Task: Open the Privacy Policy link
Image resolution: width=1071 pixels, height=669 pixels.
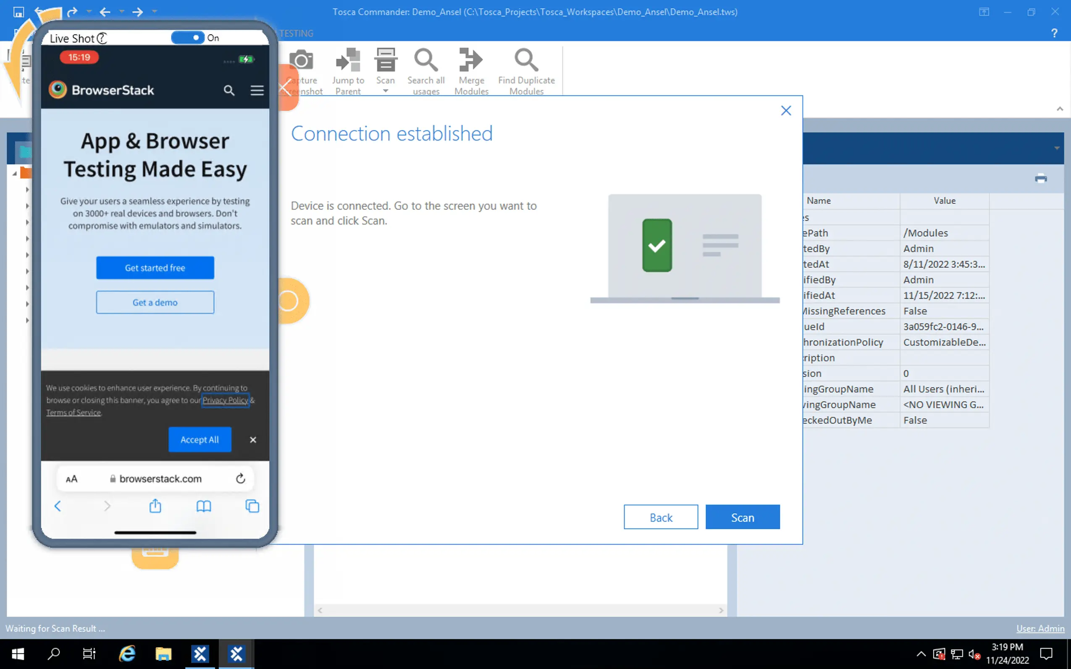Action: tap(225, 400)
